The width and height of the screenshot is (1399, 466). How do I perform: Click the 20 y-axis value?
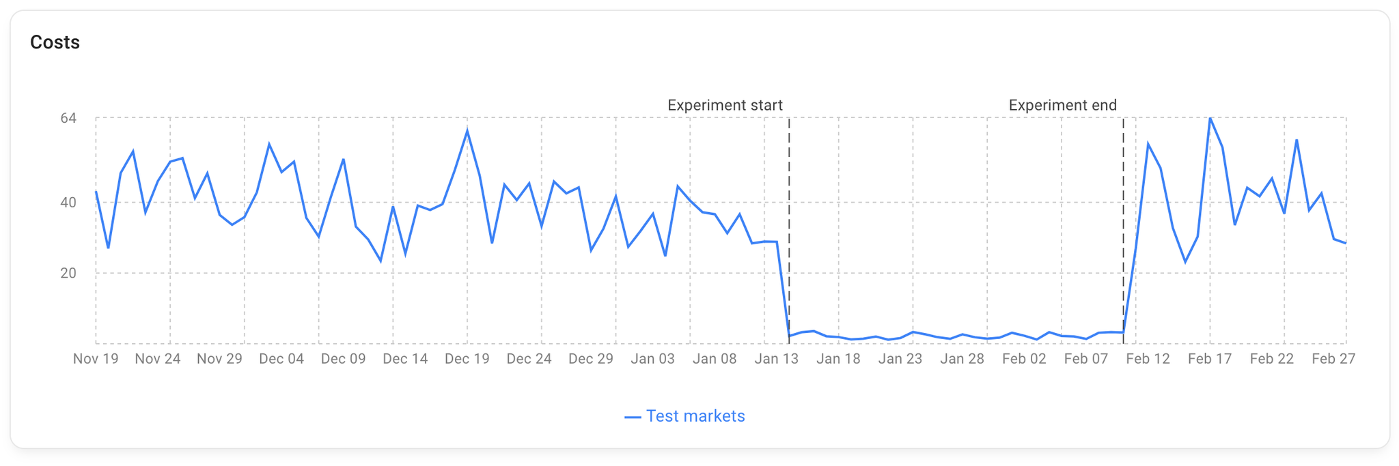(x=68, y=273)
